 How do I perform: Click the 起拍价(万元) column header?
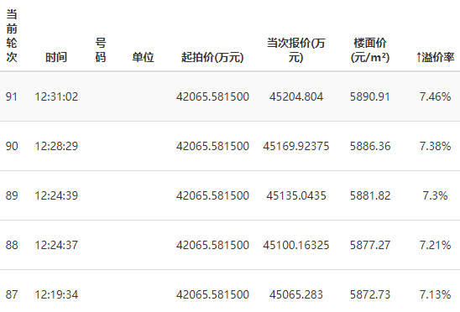[x=212, y=57]
